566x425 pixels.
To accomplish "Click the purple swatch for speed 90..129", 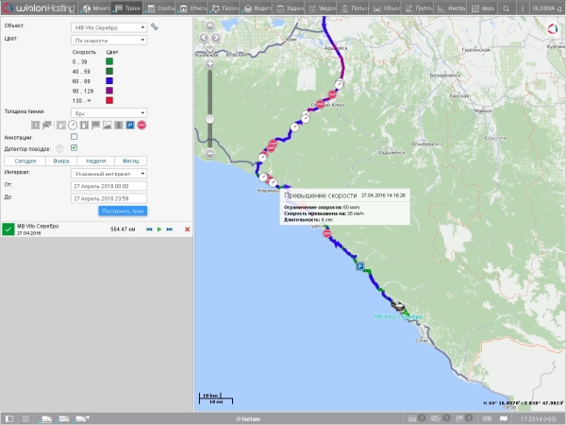I will [x=109, y=91].
